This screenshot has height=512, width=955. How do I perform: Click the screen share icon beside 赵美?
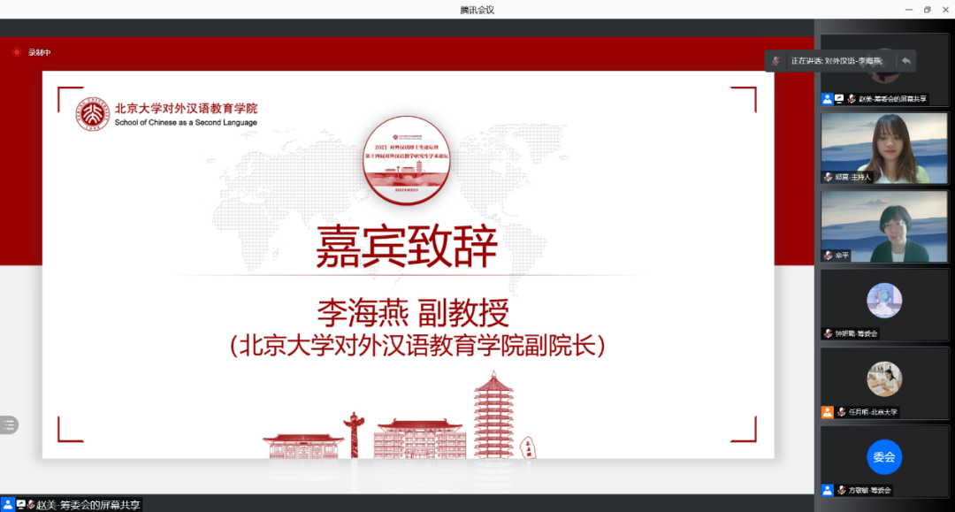pos(839,99)
